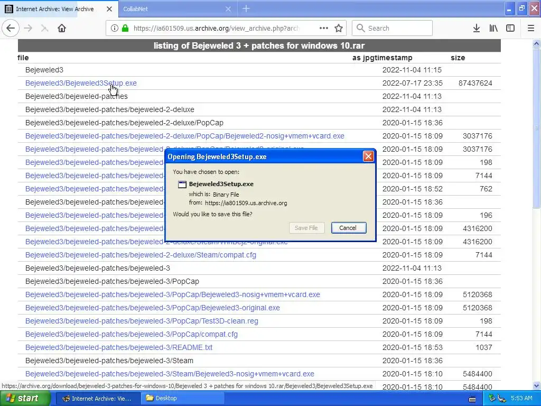The image size is (541, 406).
Task: Go back with the browser back arrow
Action: 11,28
